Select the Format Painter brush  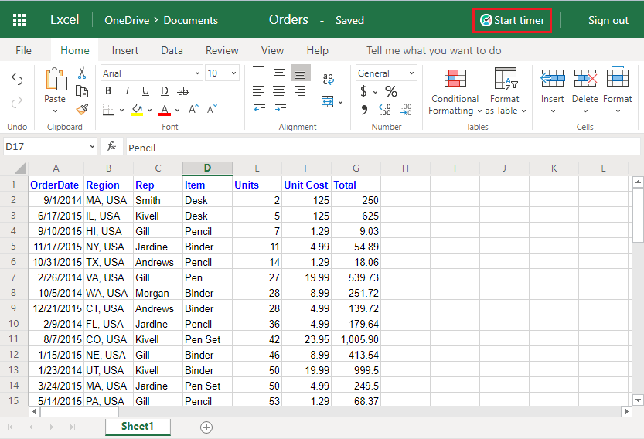point(82,109)
